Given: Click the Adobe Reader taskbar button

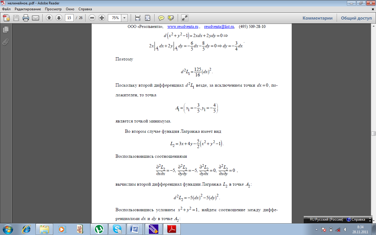Looking at the screenshot, I should [172, 229].
